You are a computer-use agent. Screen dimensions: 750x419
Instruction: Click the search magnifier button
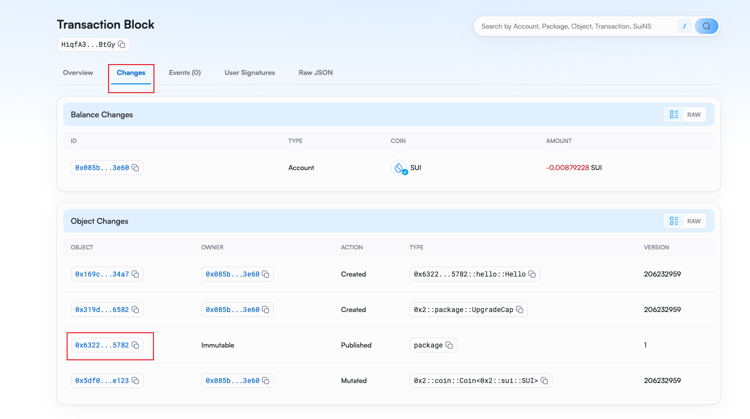[x=707, y=26]
